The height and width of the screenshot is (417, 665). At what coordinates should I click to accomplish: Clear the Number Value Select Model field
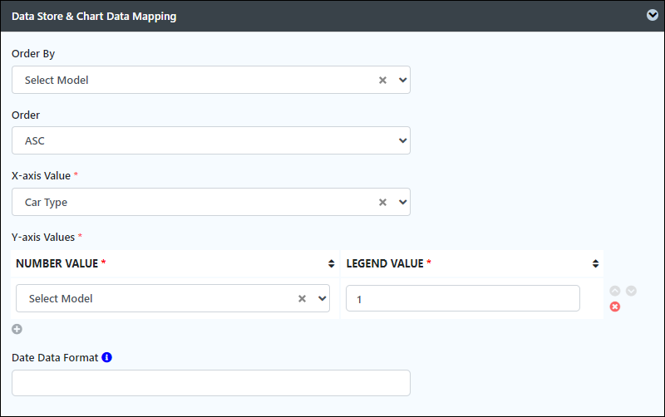[302, 298]
